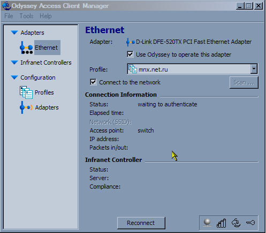The height and width of the screenshot is (233, 266).
Task: Uncheck Use Odyssey to operate this adapter
Action: click(130, 54)
